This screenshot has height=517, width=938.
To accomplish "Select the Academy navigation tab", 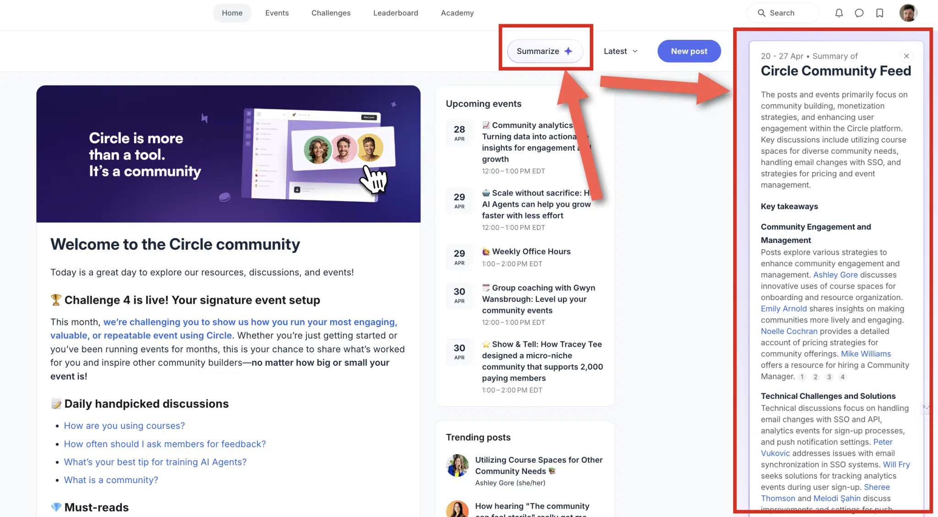I will (x=457, y=13).
